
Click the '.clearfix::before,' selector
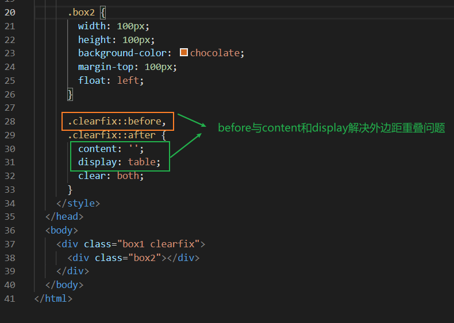[117, 121]
